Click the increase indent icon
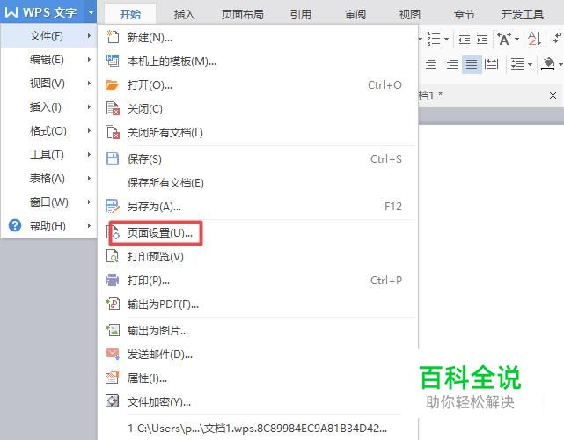564x440 pixels. pyautogui.click(x=482, y=38)
